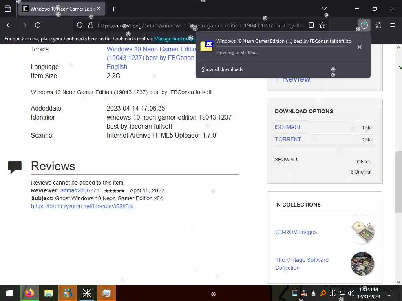
Task: Click the page vertical scrollbar thumb
Action: point(398,182)
